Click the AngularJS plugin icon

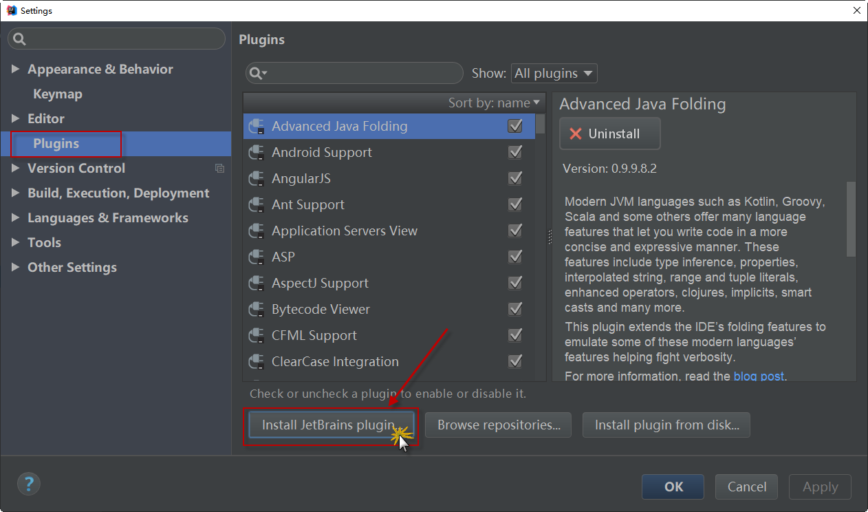tap(257, 179)
